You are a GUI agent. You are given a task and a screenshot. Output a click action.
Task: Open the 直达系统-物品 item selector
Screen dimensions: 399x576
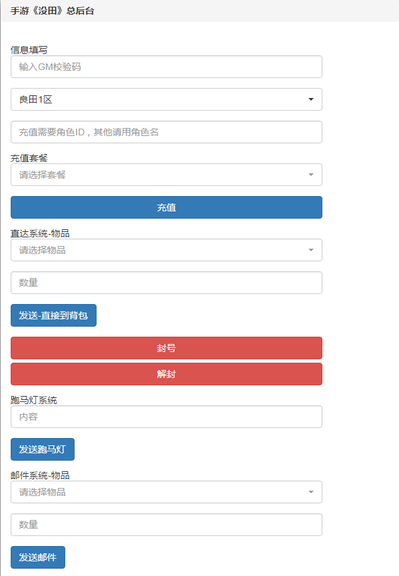pyautogui.click(x=167, y=250)
